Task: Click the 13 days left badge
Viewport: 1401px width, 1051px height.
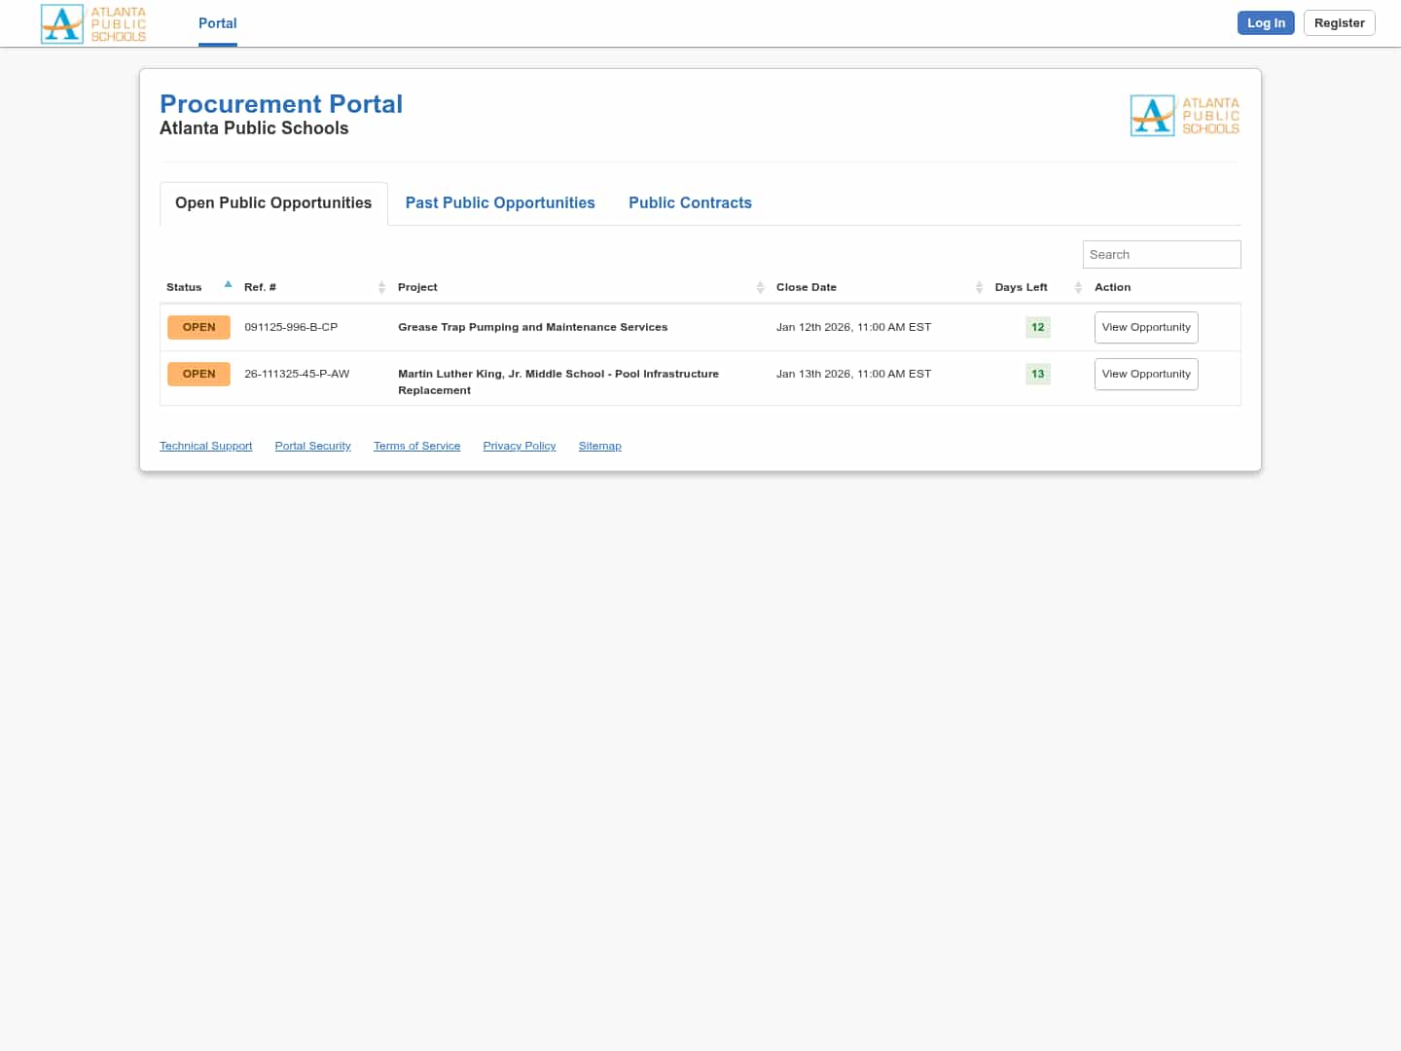Action: [1037, 375]
